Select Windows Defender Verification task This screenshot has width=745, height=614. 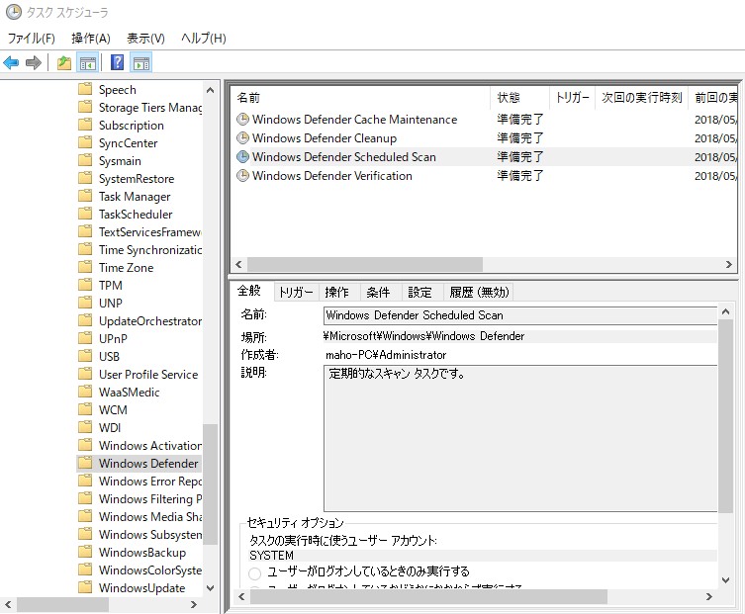(332, 176)
